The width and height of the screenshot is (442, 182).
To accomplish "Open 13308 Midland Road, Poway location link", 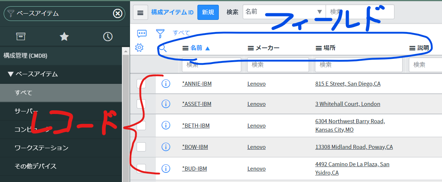I will pyautogui.click(x=354, y=147).
